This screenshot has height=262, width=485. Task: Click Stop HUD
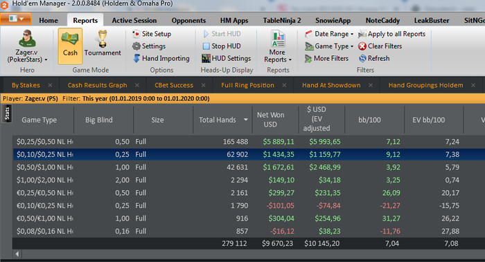point(221,46)
